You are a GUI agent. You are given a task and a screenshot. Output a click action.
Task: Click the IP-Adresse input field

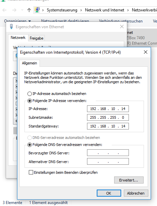[108, 109]
